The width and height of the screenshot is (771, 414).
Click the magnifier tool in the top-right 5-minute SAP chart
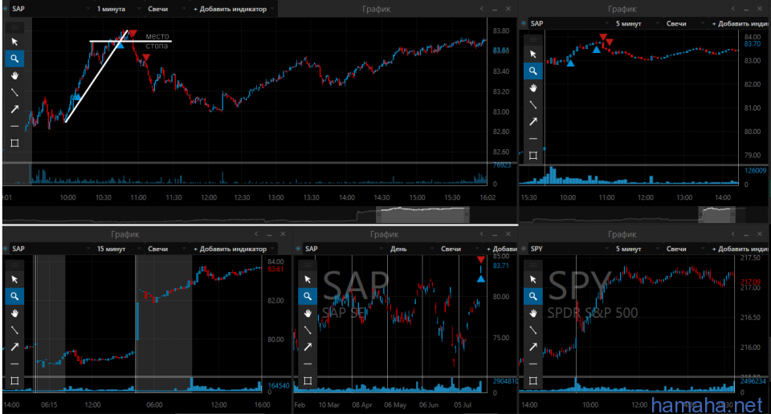(x=533, y=71)
